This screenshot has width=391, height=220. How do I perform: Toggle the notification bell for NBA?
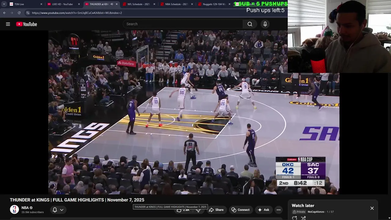(x=55, y=210)
